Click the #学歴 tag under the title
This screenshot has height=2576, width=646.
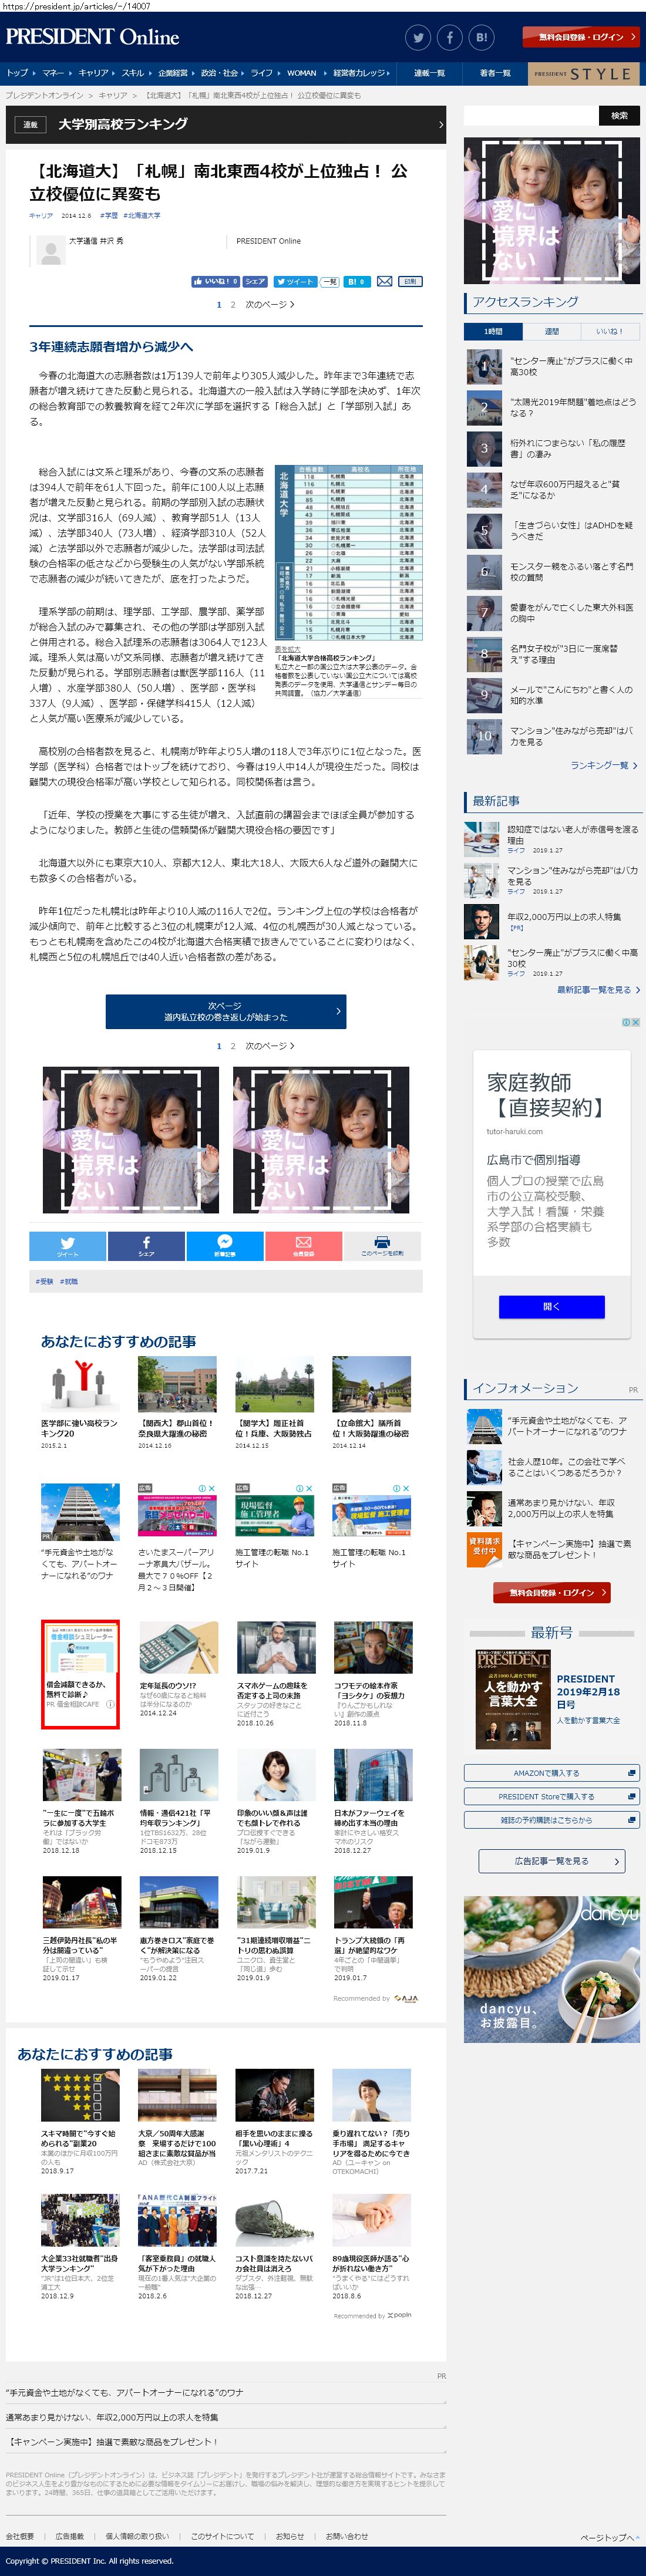click(108, 216)
